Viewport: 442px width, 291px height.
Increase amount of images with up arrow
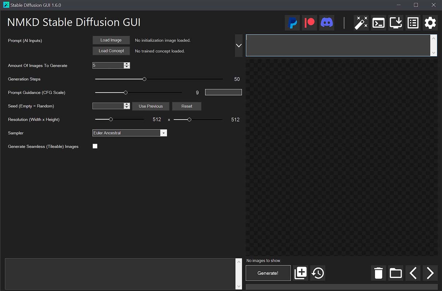coord(127,64)
